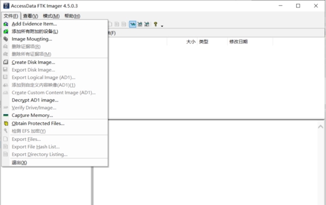Screen dimensions: 326x205
Task: Select 添加所有附加的设备(L) menu entry
Action: (x=54, y=32)
